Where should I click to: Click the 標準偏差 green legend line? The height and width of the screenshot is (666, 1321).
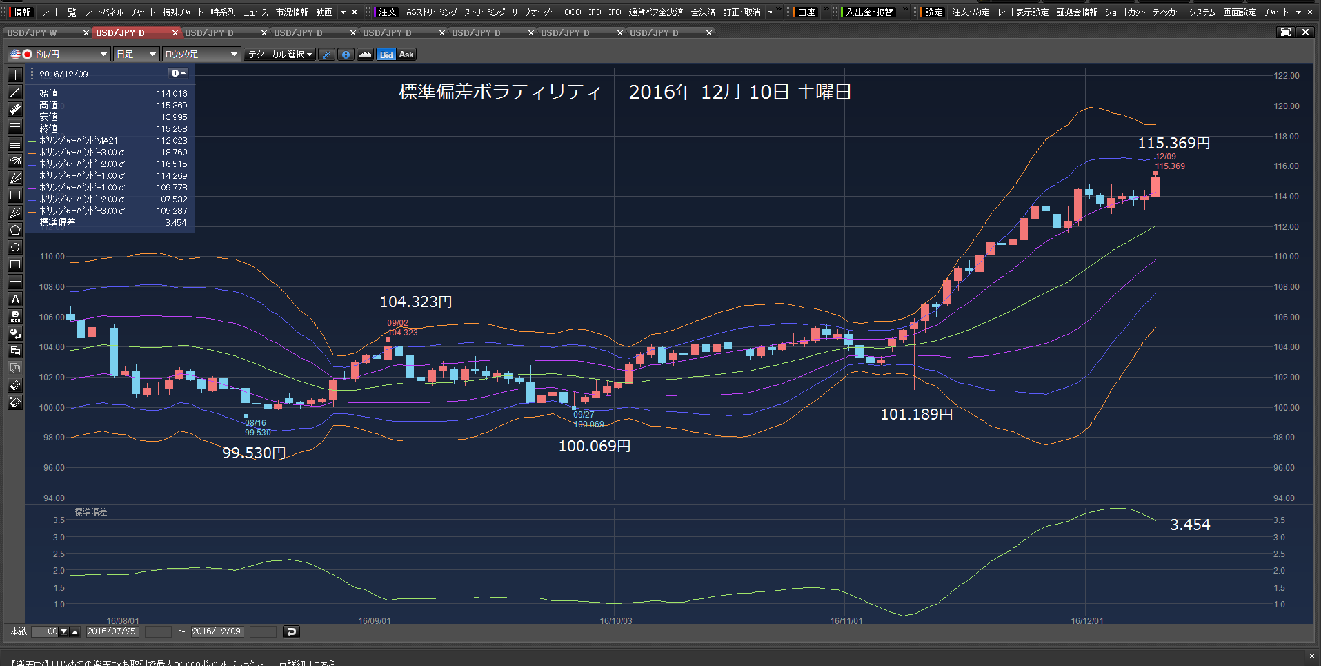32,223
